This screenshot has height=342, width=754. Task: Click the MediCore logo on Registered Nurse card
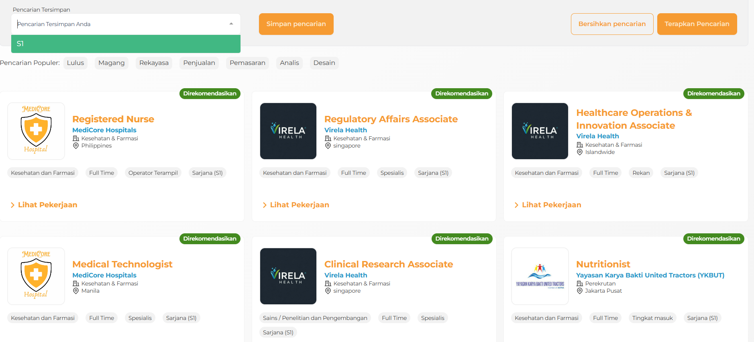[36, 131]
